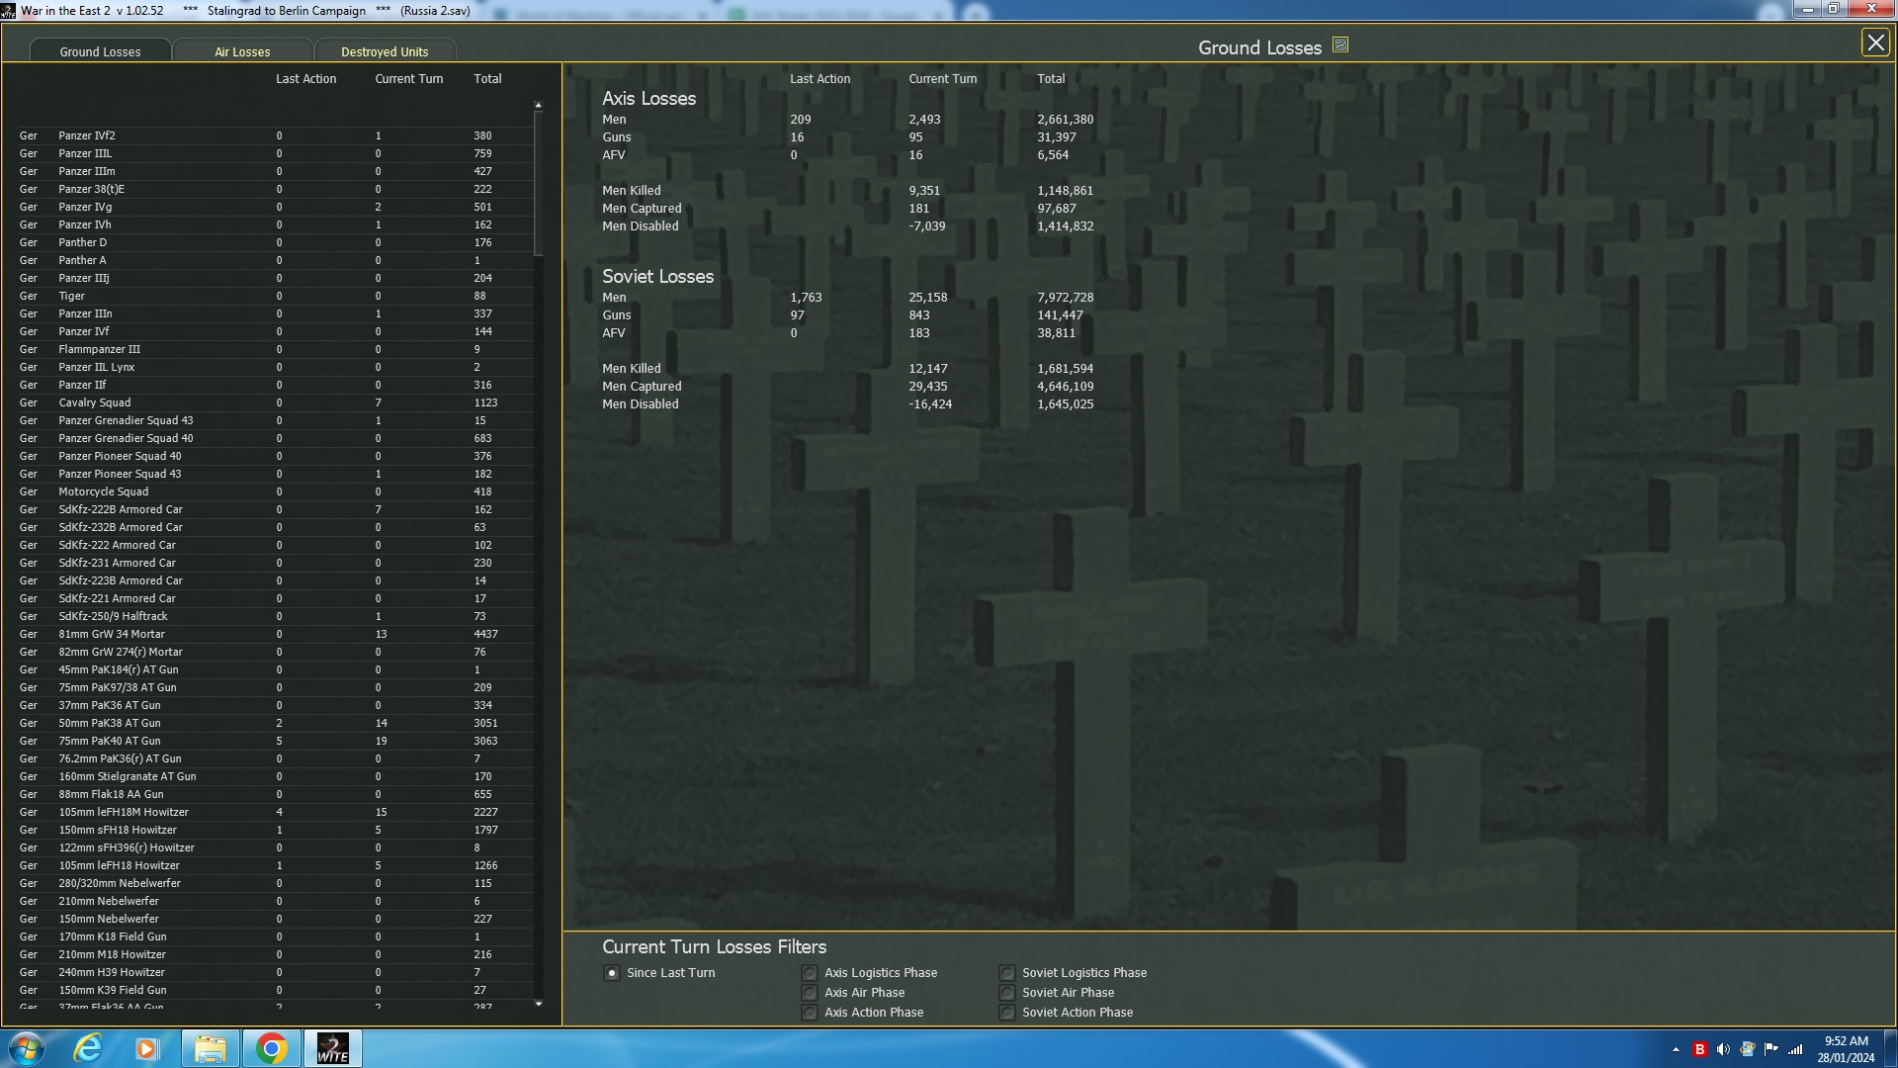Click the volume speaker tray icon
The image size is (1898, 1068).
point(1723,1049)
